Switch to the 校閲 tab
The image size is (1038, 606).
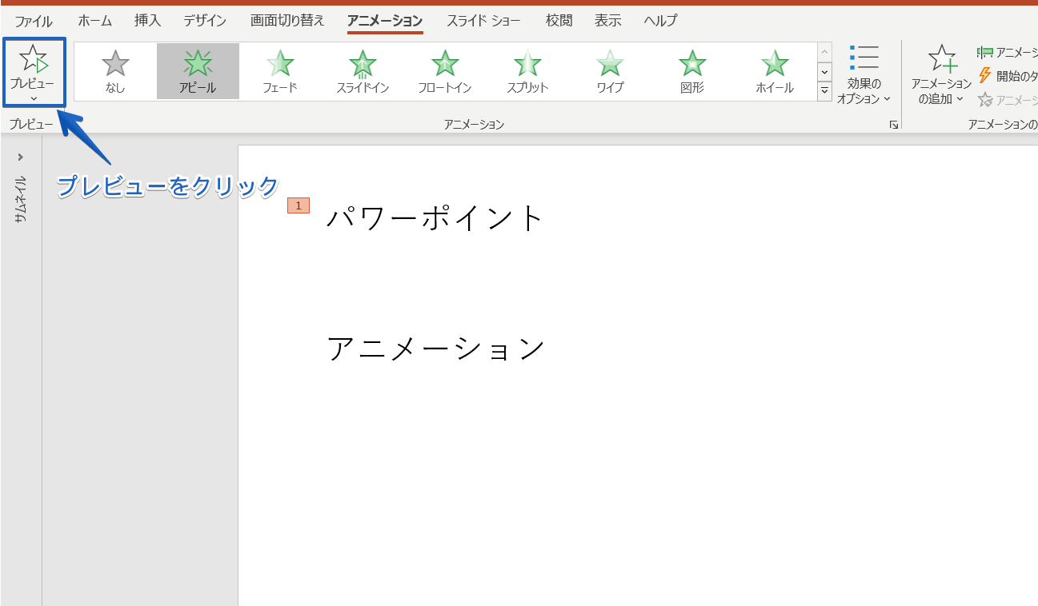coord(559,21)
